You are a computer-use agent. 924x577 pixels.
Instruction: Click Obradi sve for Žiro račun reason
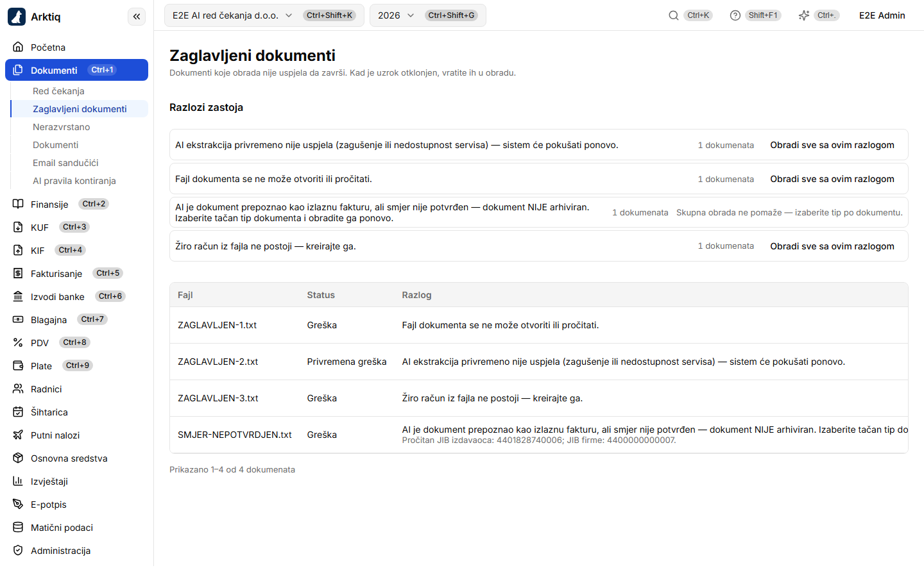pos(832,246)
